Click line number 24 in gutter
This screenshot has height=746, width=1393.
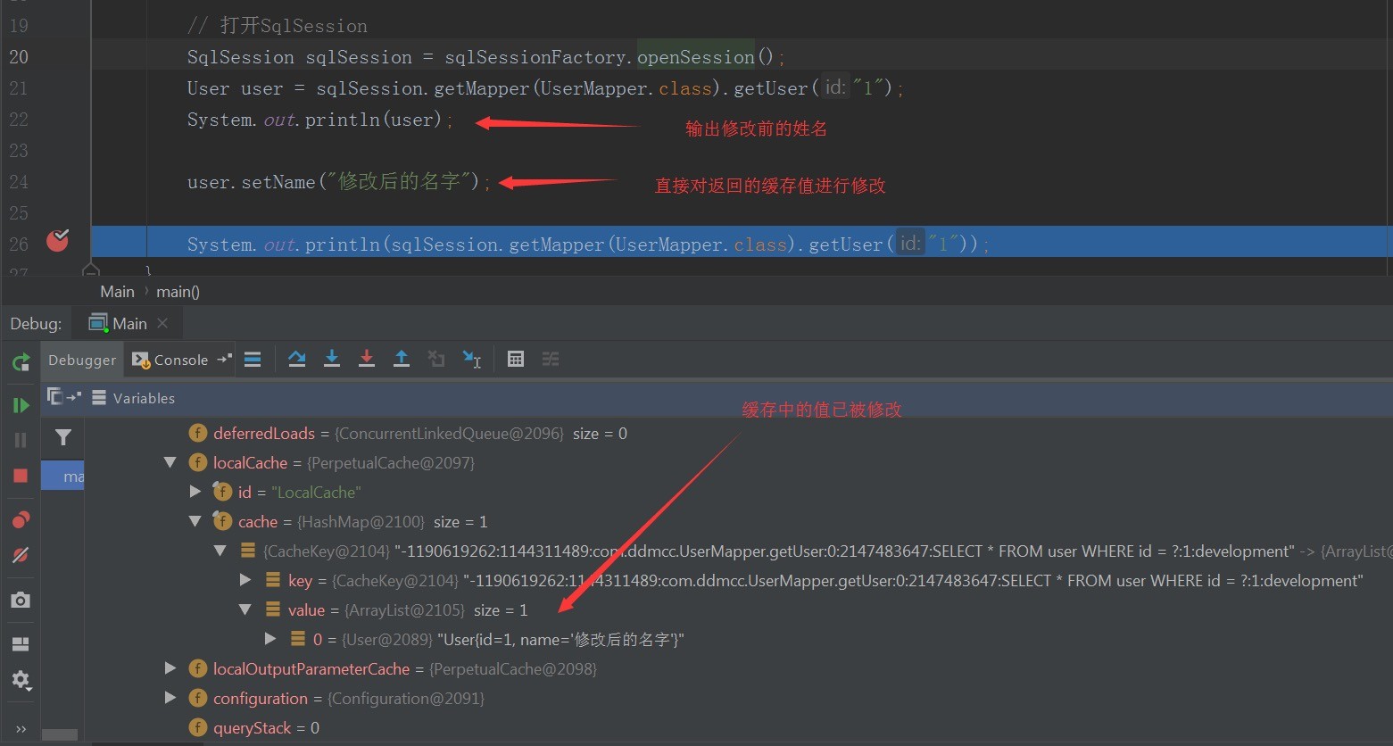coord(19,182)
